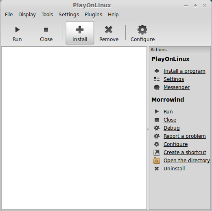Open the Messenger link
Image resolution: width=212 pixels, height=211 pixels.
coord(177,87)
